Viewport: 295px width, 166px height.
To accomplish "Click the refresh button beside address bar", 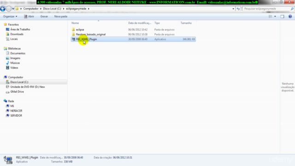I will (x=238, y=9).
